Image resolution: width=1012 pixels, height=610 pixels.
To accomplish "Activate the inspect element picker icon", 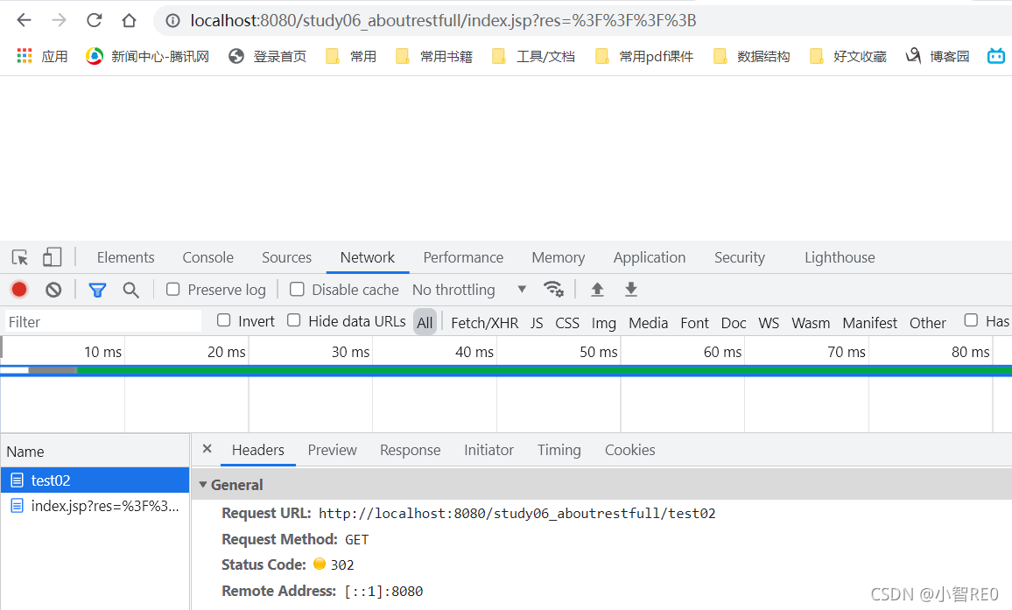I will click(20, 257).
